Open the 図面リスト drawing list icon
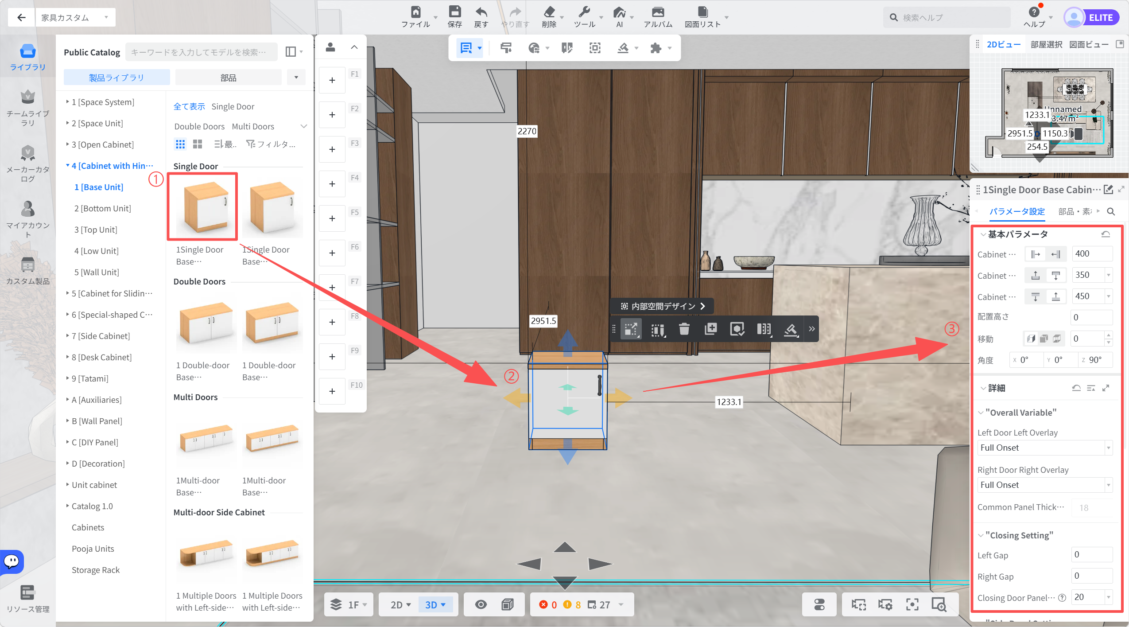Viewport: 1129px width, 627px height. [x=703, y=12]
